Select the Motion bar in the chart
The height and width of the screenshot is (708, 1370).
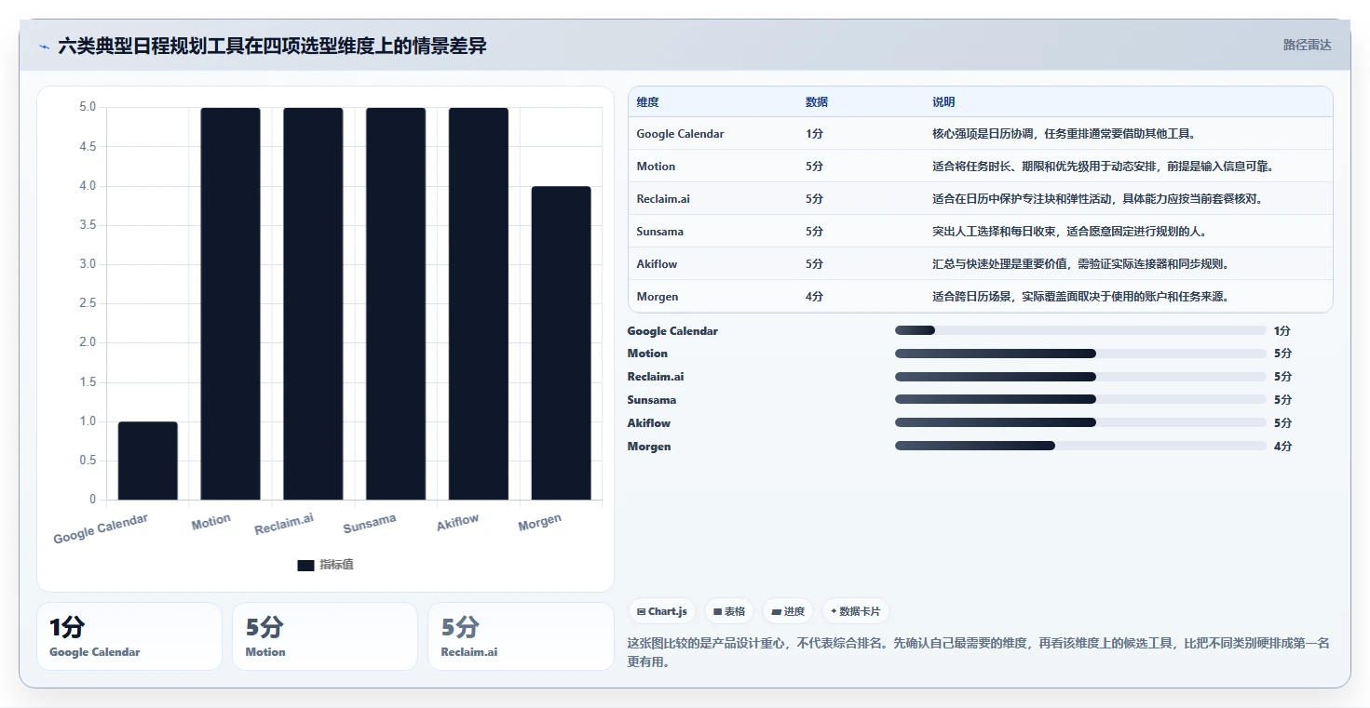click(x=230, y=303)
